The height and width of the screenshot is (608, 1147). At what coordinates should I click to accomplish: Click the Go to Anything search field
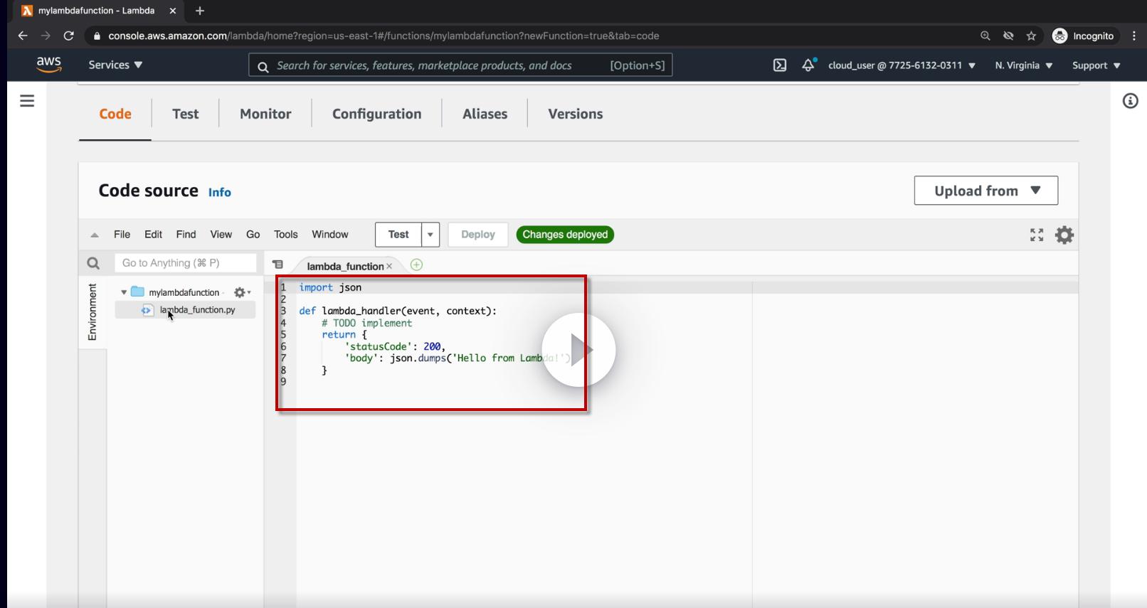(x=185, y=263)
